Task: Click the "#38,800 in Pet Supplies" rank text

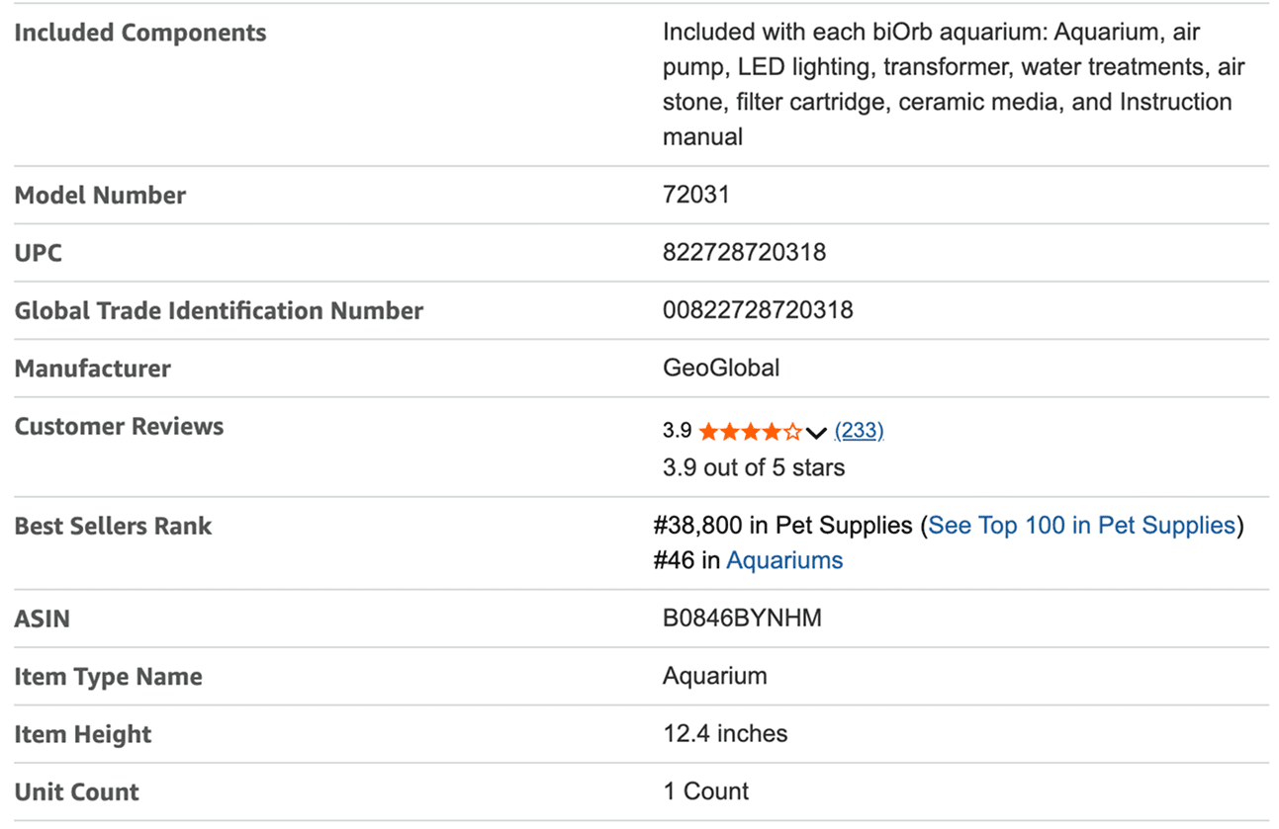Action: (x=782, y=526)
